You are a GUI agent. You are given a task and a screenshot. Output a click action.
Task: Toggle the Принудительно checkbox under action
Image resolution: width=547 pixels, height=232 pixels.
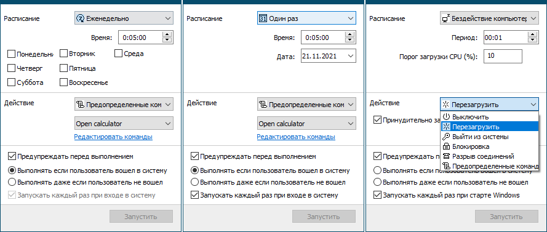377,120
